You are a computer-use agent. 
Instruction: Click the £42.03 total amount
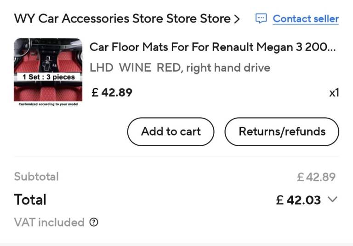pos(299,200)
